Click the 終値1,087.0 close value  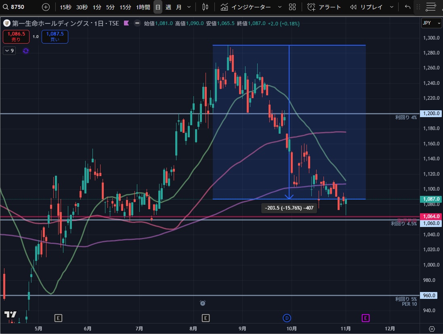point(251,23)
